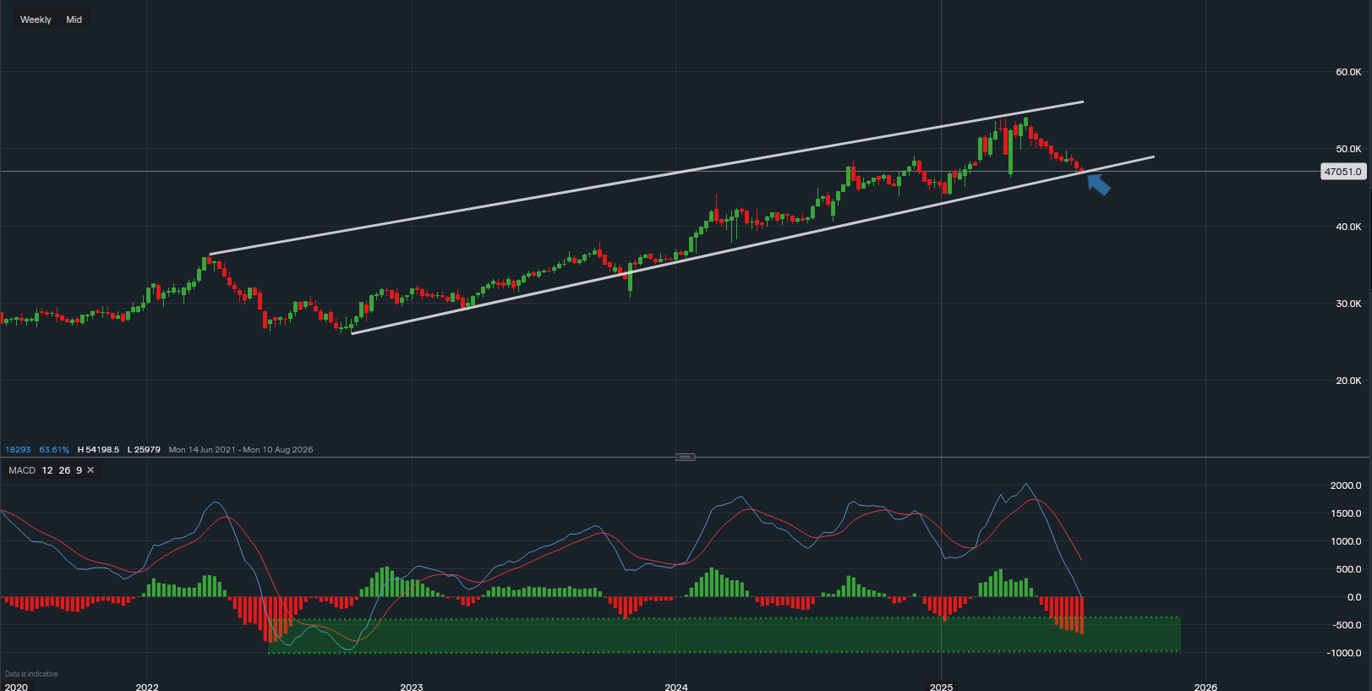Click the 2022 label on the time axis

[x=147, y=687]
